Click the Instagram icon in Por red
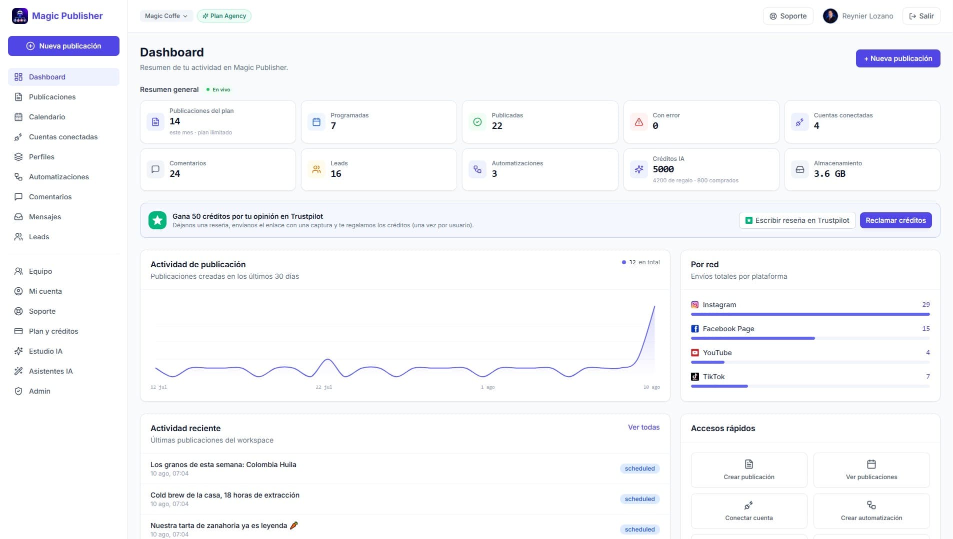Viewport: 953px width, 539px height. pos(695,305)
